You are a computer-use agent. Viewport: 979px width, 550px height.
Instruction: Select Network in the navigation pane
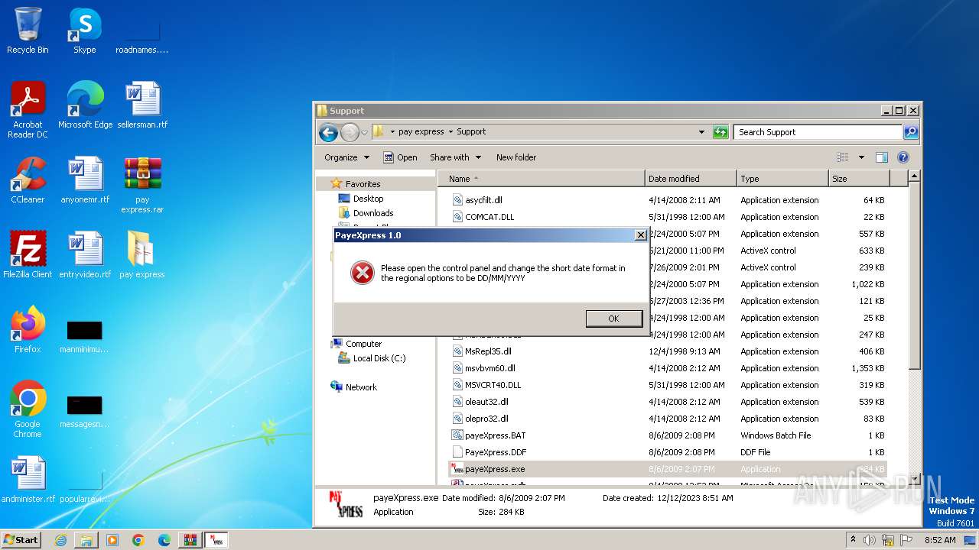click(x=361, y=387)
